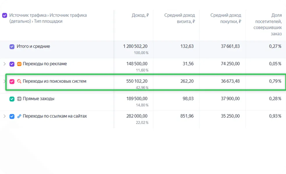This screenshot has width=286, height=174.
Task: Sort by the Средний доход визита column header
Action: pos(180,18)
